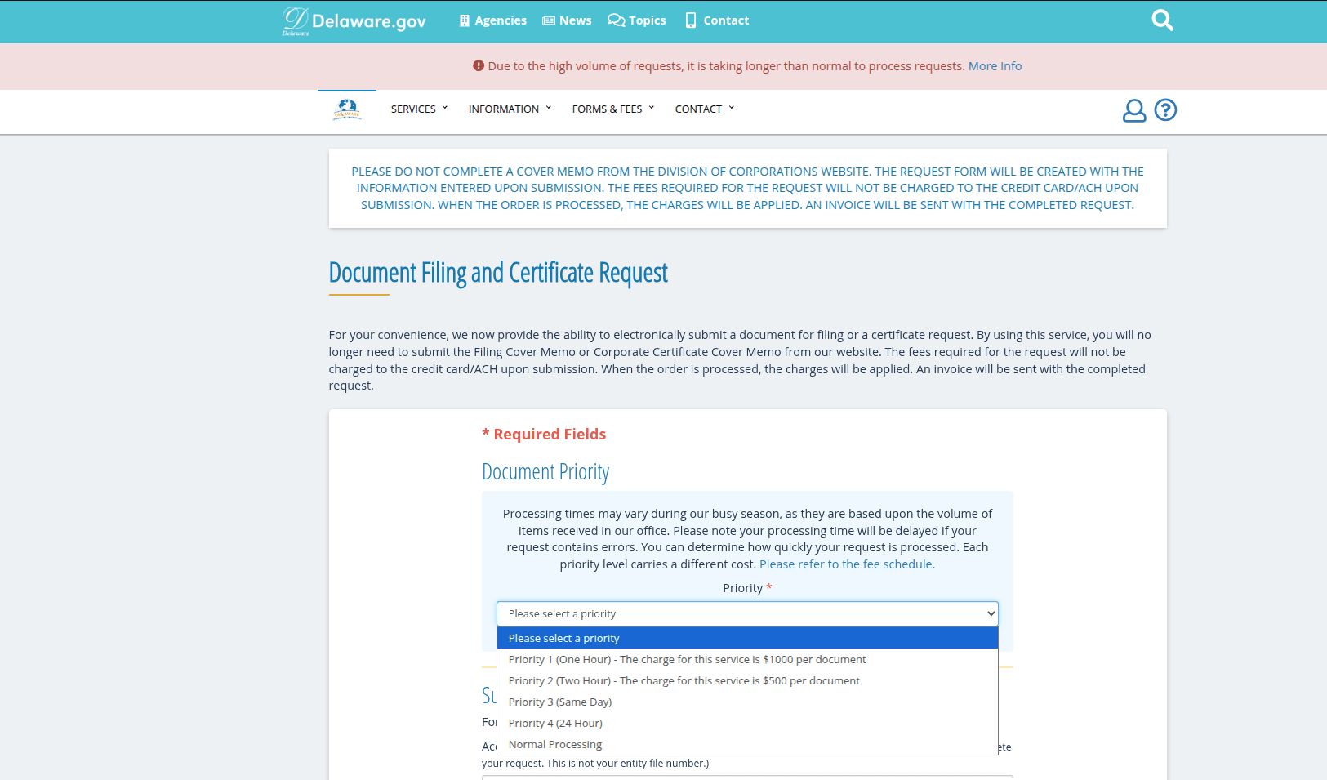
Task: Expand the INFORMATION menu
Action: pyautogui.click(x=510, y=109)
